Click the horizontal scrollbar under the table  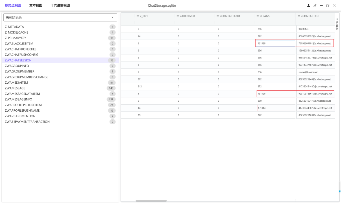pos(151,201)
